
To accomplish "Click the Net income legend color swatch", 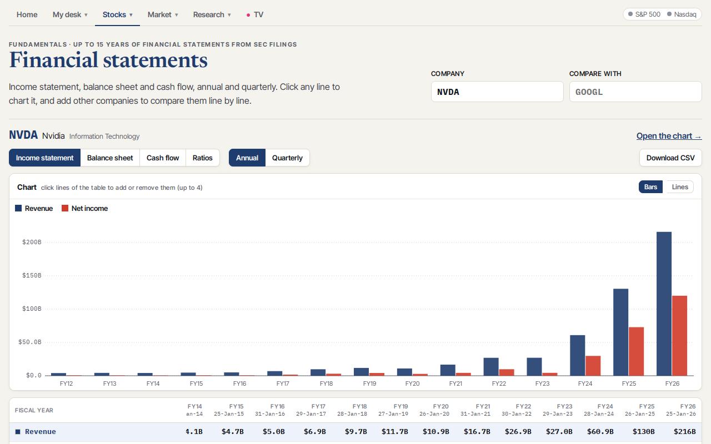I will click(x=65, y=209).
